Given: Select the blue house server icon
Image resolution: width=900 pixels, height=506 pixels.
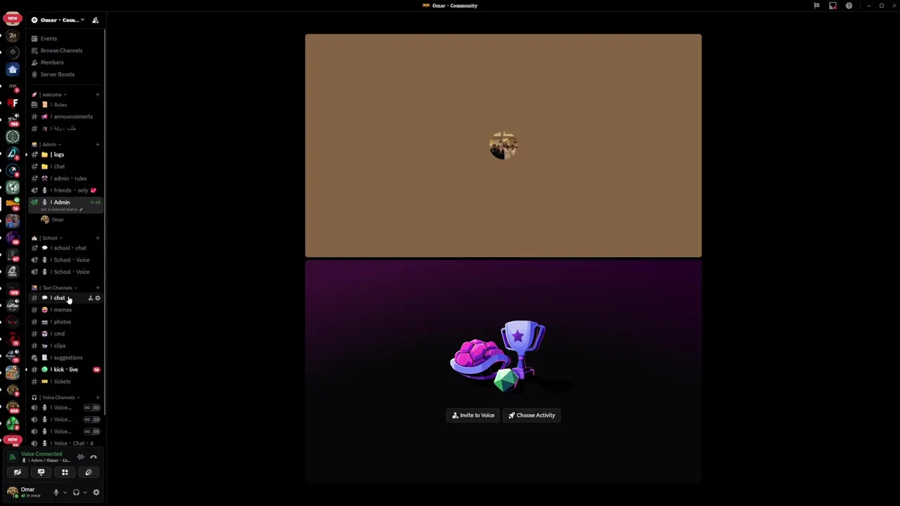Looking at the screenshot, I should (x=13, y=69).
